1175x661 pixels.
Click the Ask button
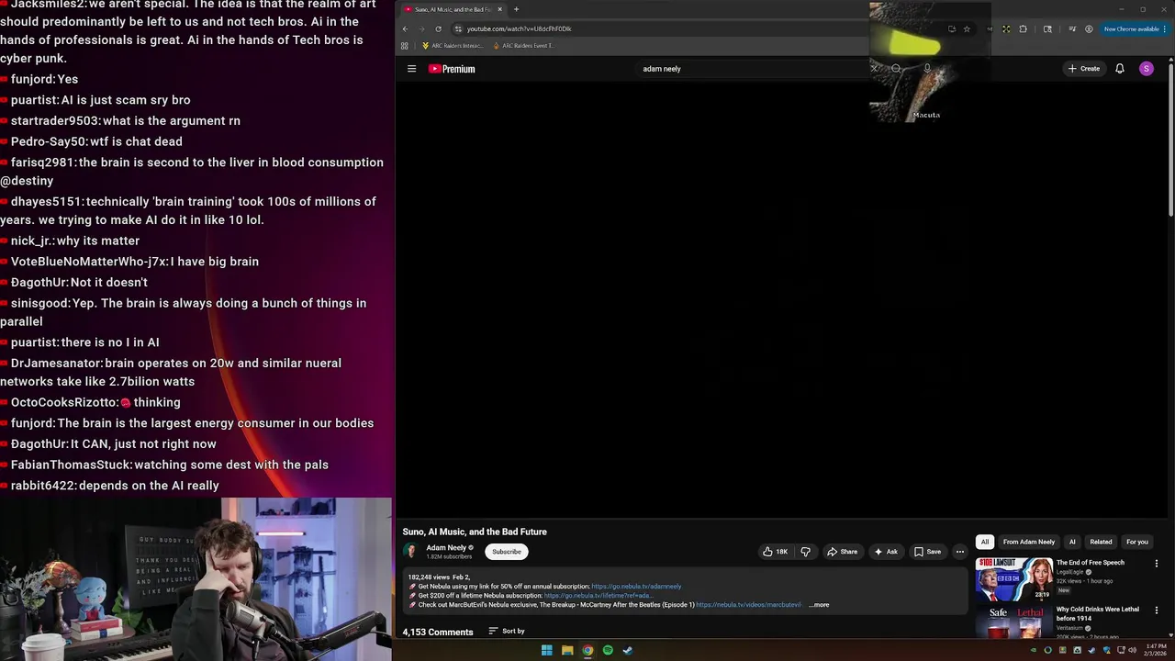pos(886,552)
